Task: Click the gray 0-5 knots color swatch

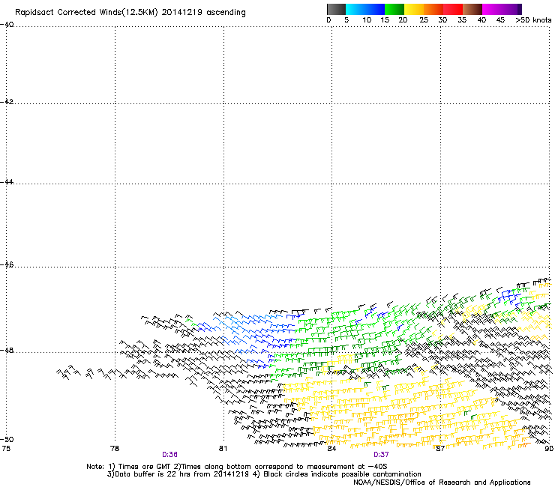Action: (336, 9)
